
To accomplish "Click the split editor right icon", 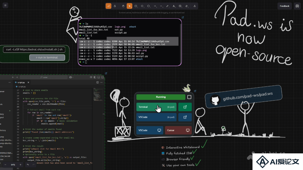I will coord(98,82).
